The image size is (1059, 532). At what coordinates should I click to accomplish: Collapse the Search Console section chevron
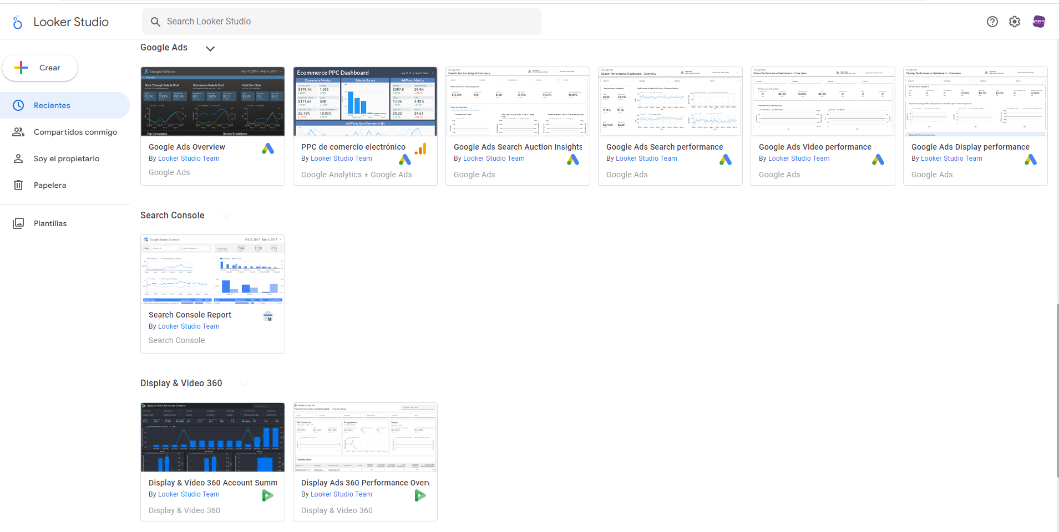pos(227,216)
